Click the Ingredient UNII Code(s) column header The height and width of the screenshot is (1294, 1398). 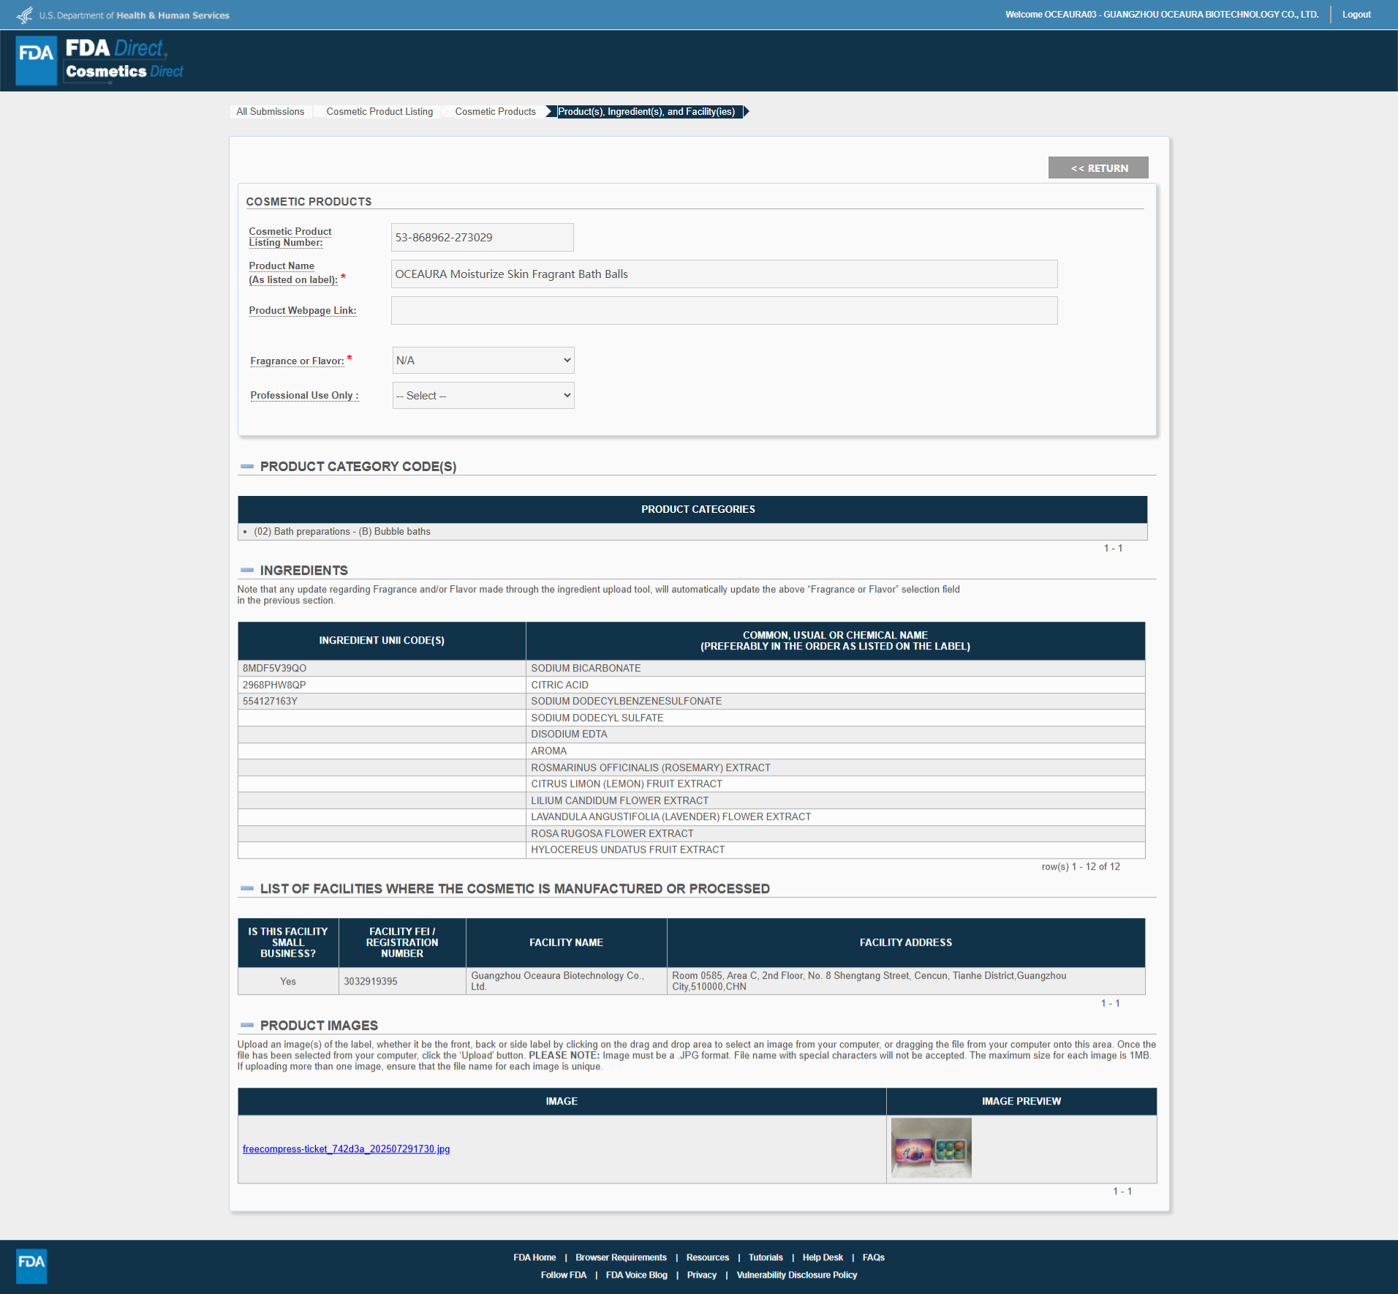[x=382, y=641]
